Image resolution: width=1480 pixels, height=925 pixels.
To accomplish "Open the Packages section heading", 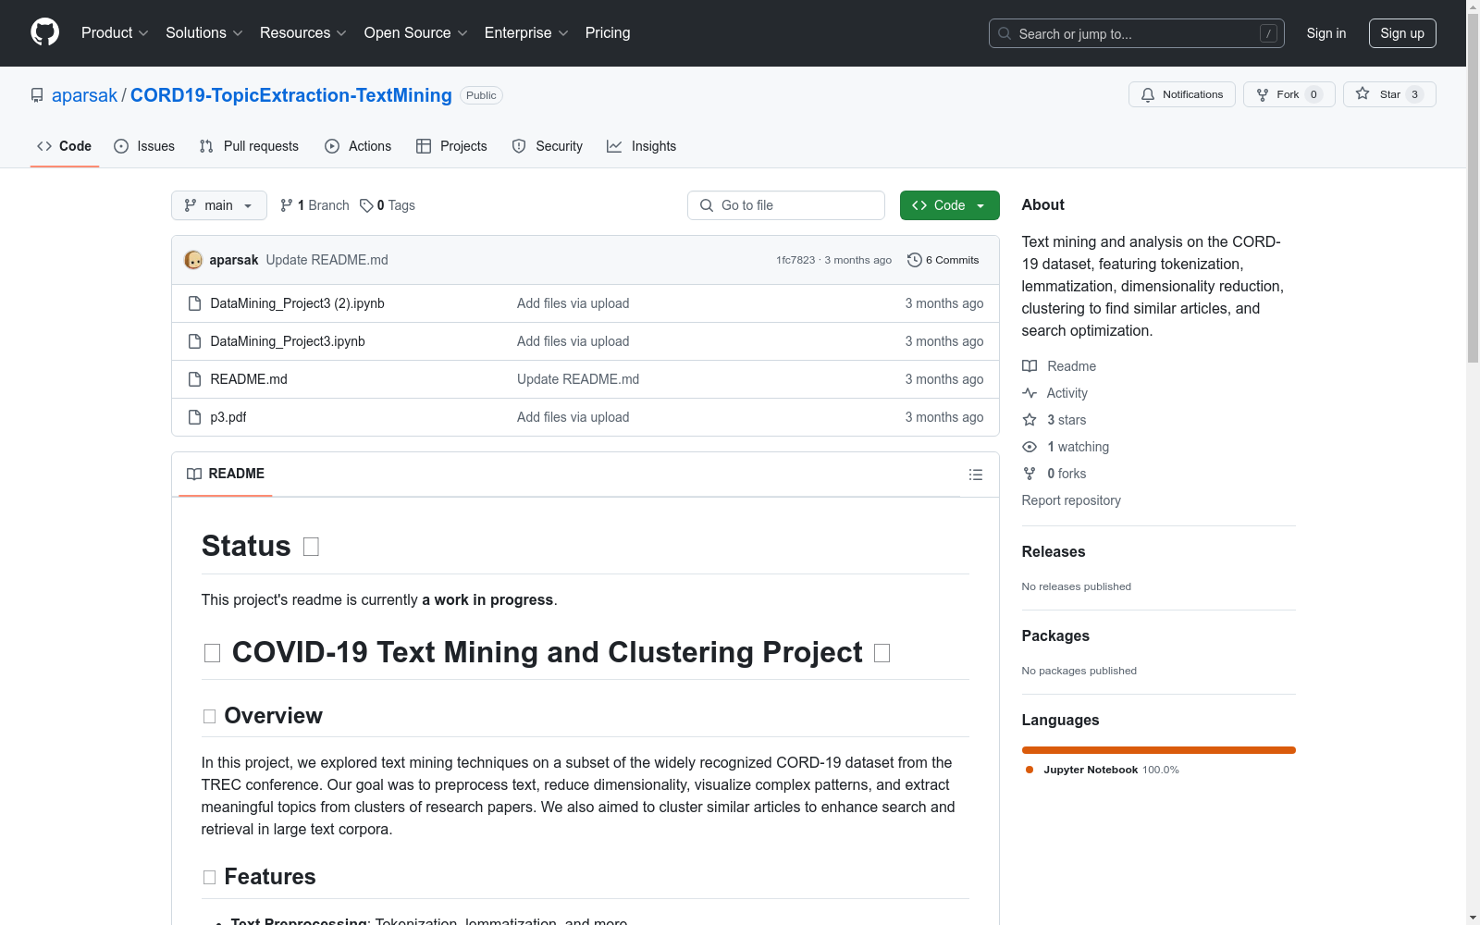I will point(1055,635).
